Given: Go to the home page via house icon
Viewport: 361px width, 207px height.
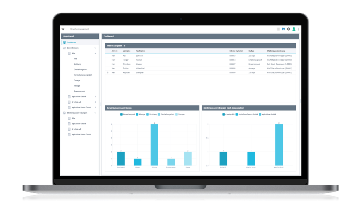Looking at the screenshot, I should pyautogui.click(x=63, y=29).
